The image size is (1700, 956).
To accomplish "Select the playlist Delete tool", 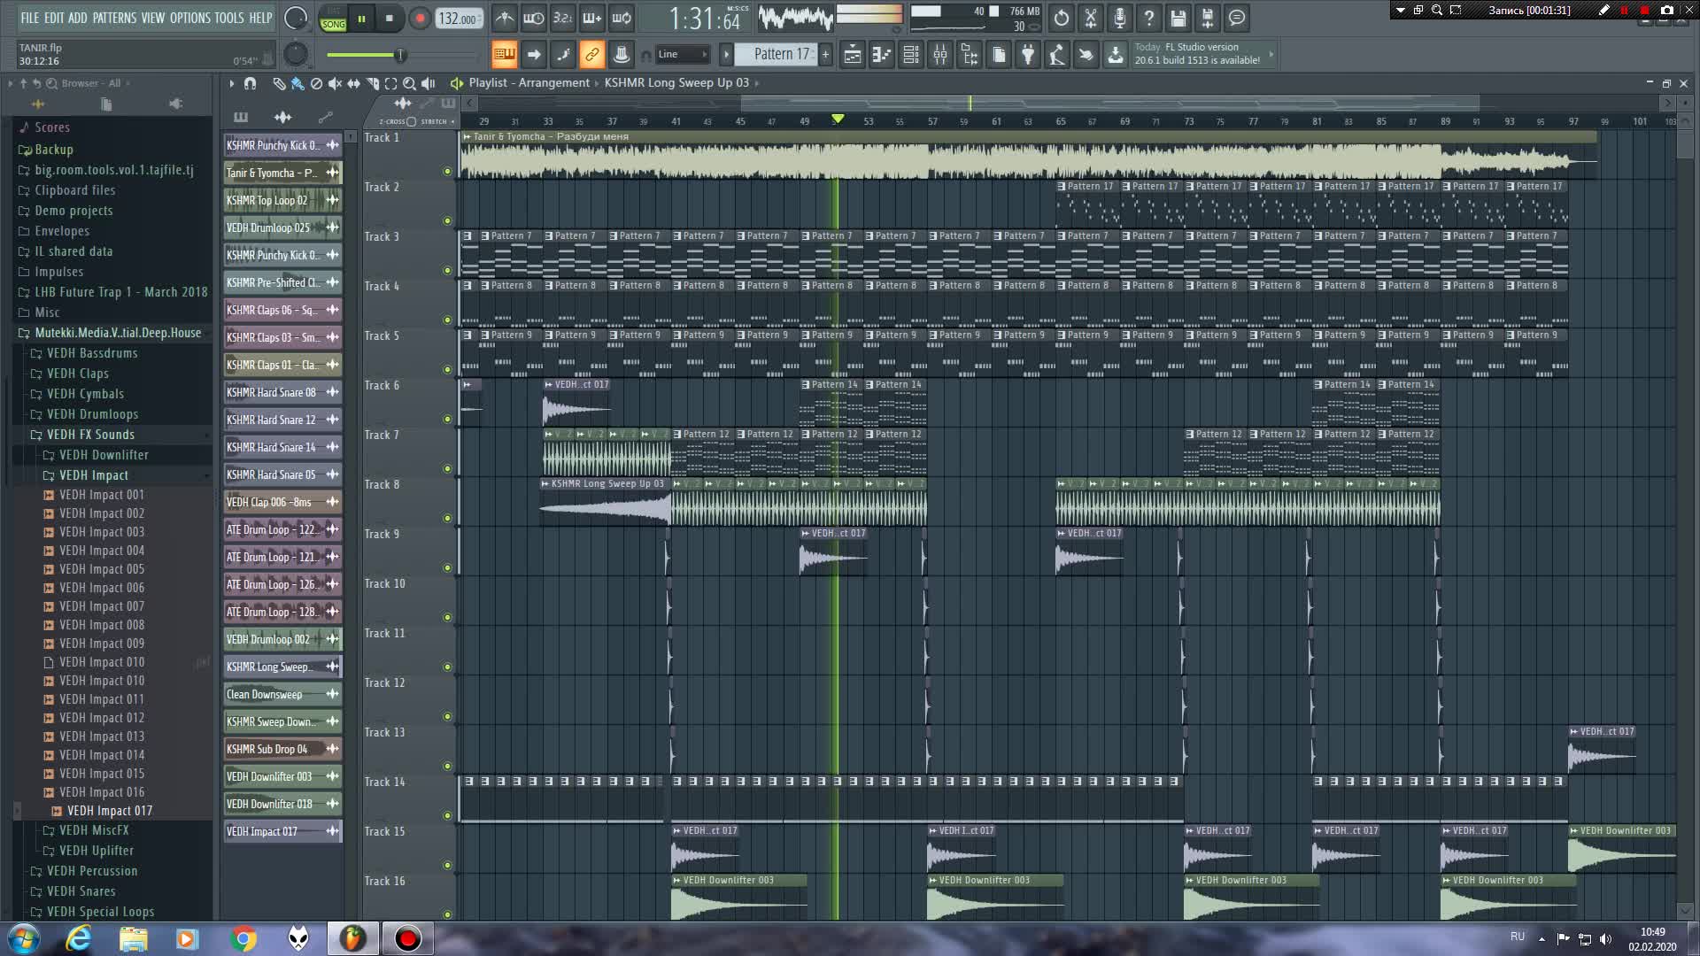I will click(x=316, y=83).
